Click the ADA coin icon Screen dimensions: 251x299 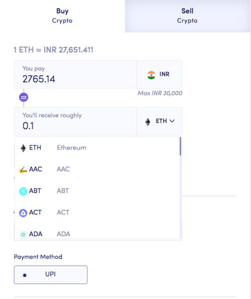(x=23, y=235)
